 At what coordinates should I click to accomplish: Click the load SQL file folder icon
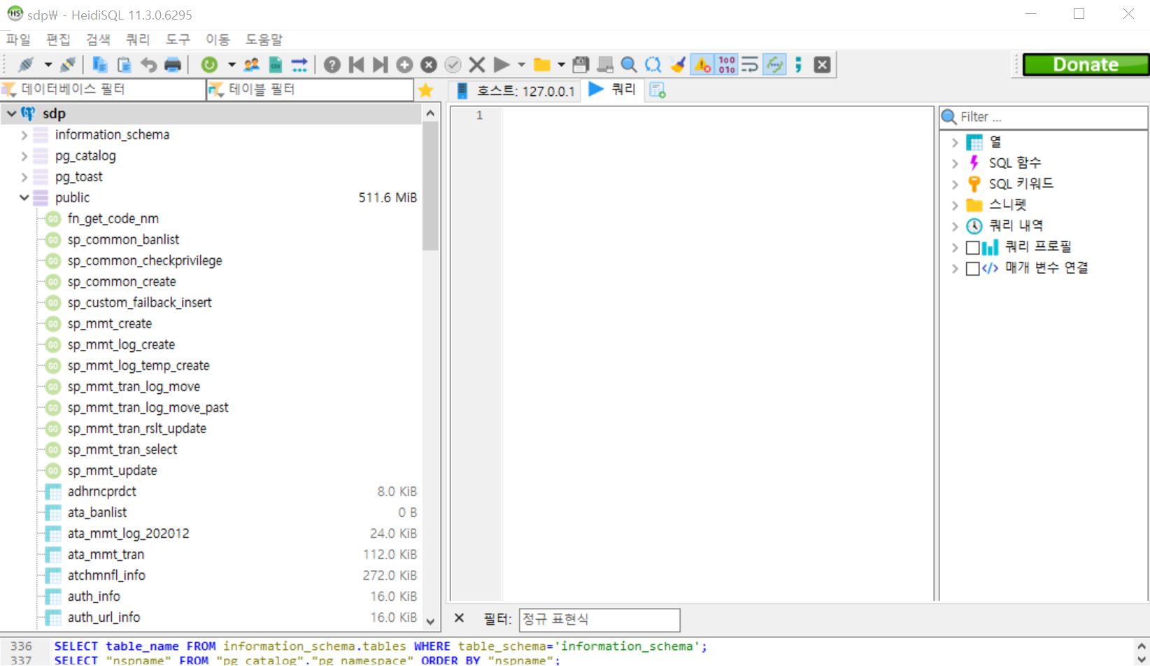[x=542, y=65]
